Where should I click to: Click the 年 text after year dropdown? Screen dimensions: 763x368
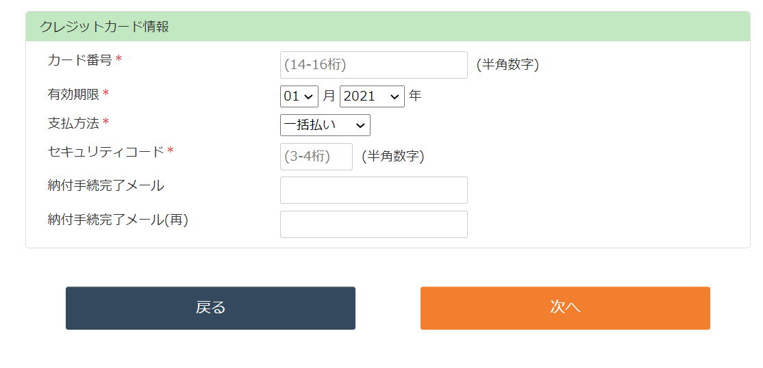click(x=415, y=96)
